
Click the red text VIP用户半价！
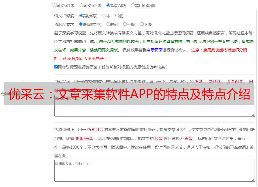98,59
